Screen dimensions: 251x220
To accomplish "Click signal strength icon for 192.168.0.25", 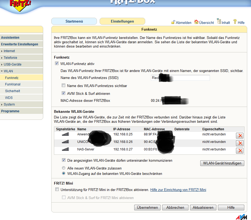I will pos(65,134).
